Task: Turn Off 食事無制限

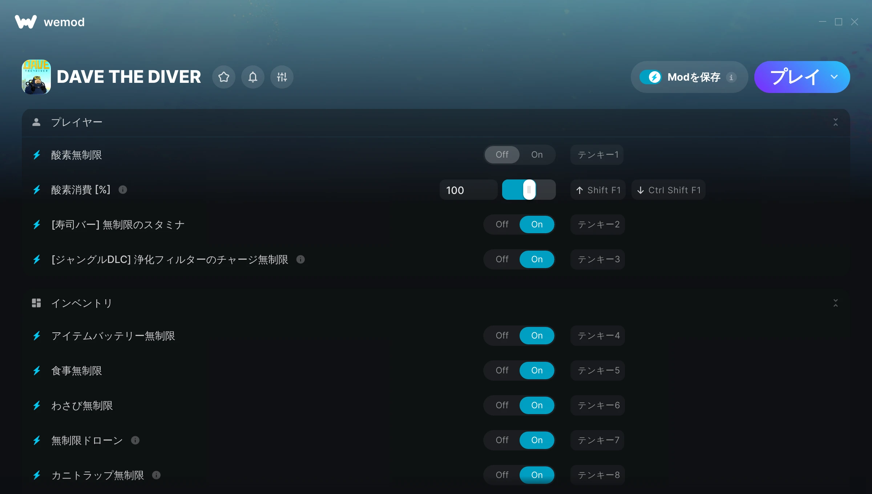Action: tap(502, 370)
